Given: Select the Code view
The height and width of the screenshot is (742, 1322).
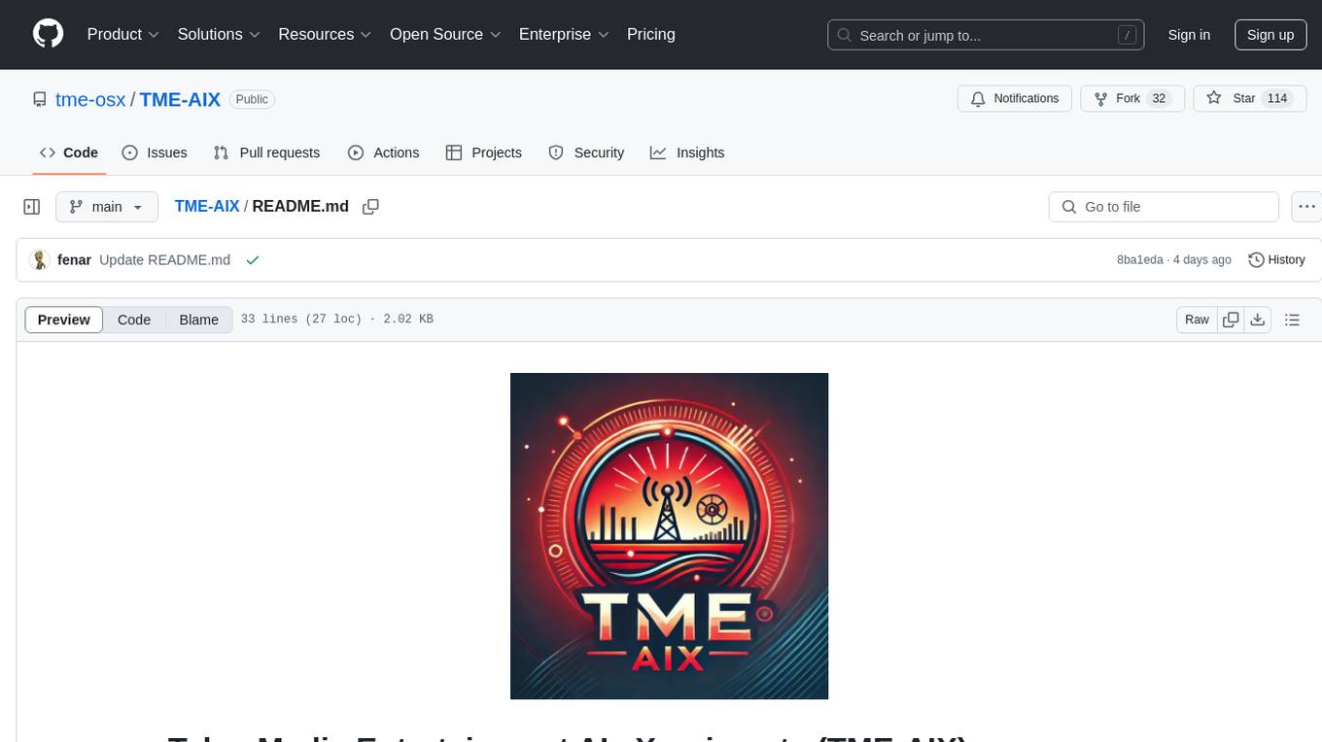Looking at the screenshot, I should coord(134,320).
